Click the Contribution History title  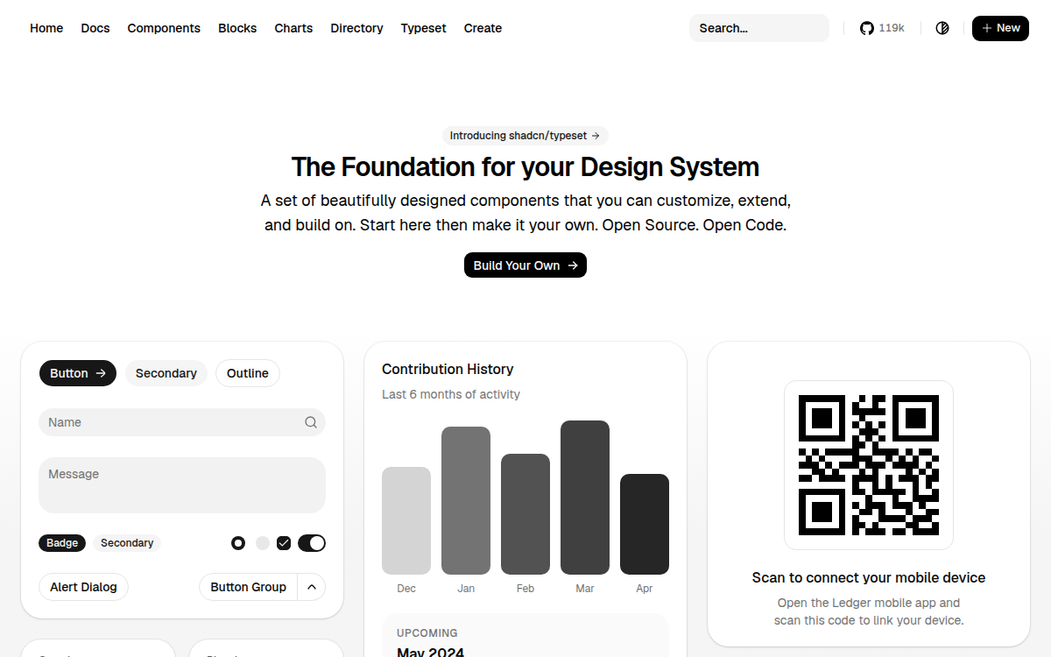tap(448, 370)
